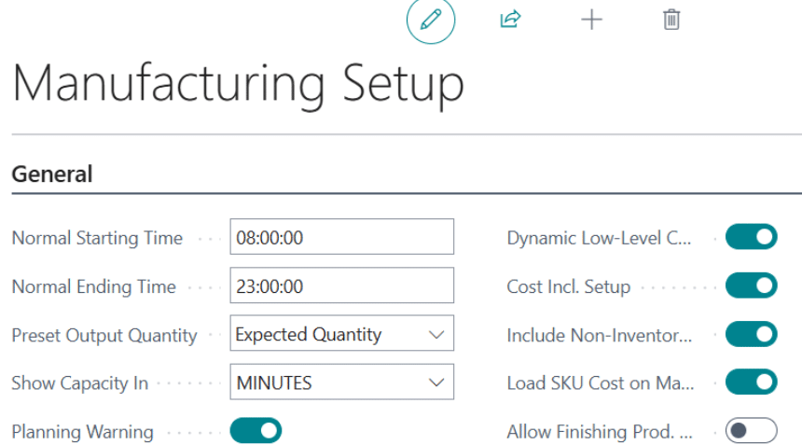The height and width of the screenshot is (445, 802).
Task: Toggle Load SKU Cost on Manufacturing switch
Action: tap(751, 382)
